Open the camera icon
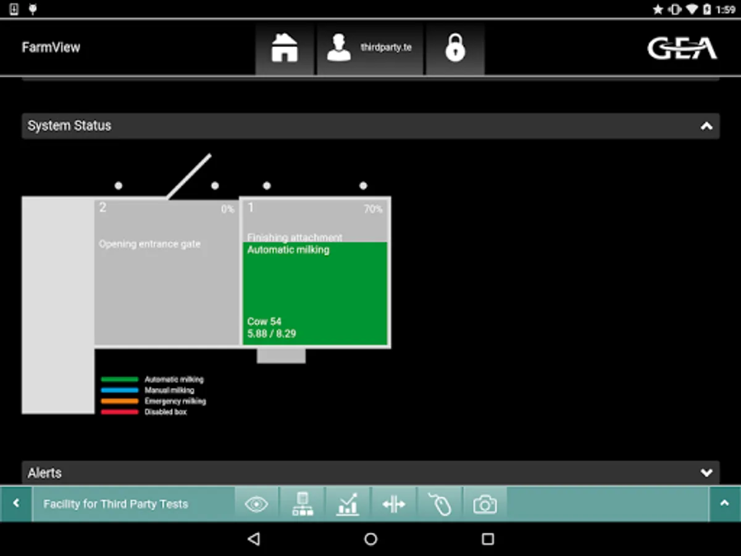The width and height of the screenshot is (741, 556). point(485,505)
